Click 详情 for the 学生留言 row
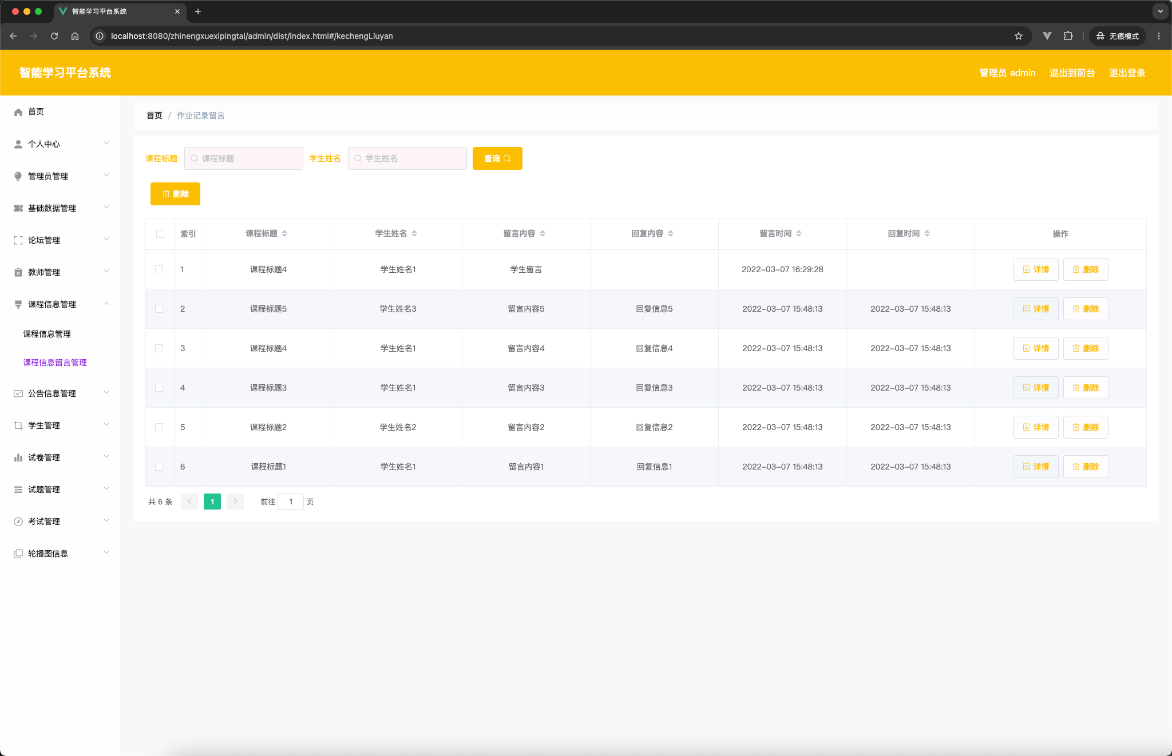The width and height of the screenshot is (1172, 756). (1036, 269)
